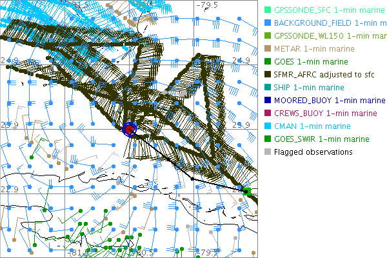387x258 pixels.
Task: Click the SFMR_AFRC dark olive swatch
Action: point(268,75)
